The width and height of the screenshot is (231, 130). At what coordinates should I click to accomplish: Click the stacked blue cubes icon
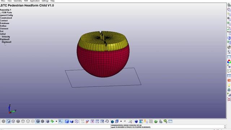[x=117, y=121]
